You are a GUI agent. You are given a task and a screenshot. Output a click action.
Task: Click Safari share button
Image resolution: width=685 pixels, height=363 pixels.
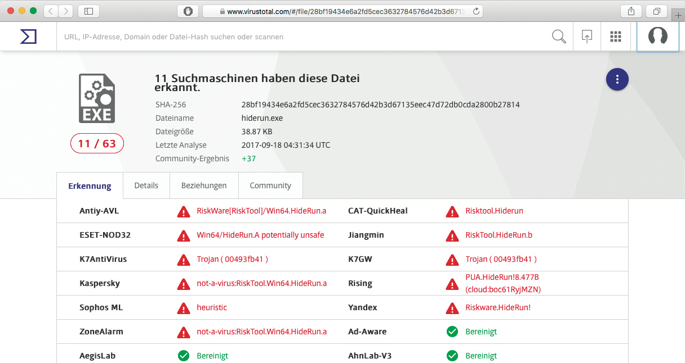pos(630,11)
